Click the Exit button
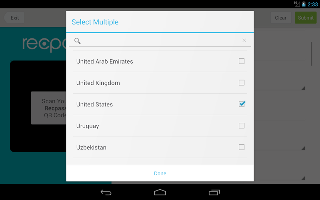Viewport: 320px width, 200px height. pyautogui.click(x=14, y=18)
